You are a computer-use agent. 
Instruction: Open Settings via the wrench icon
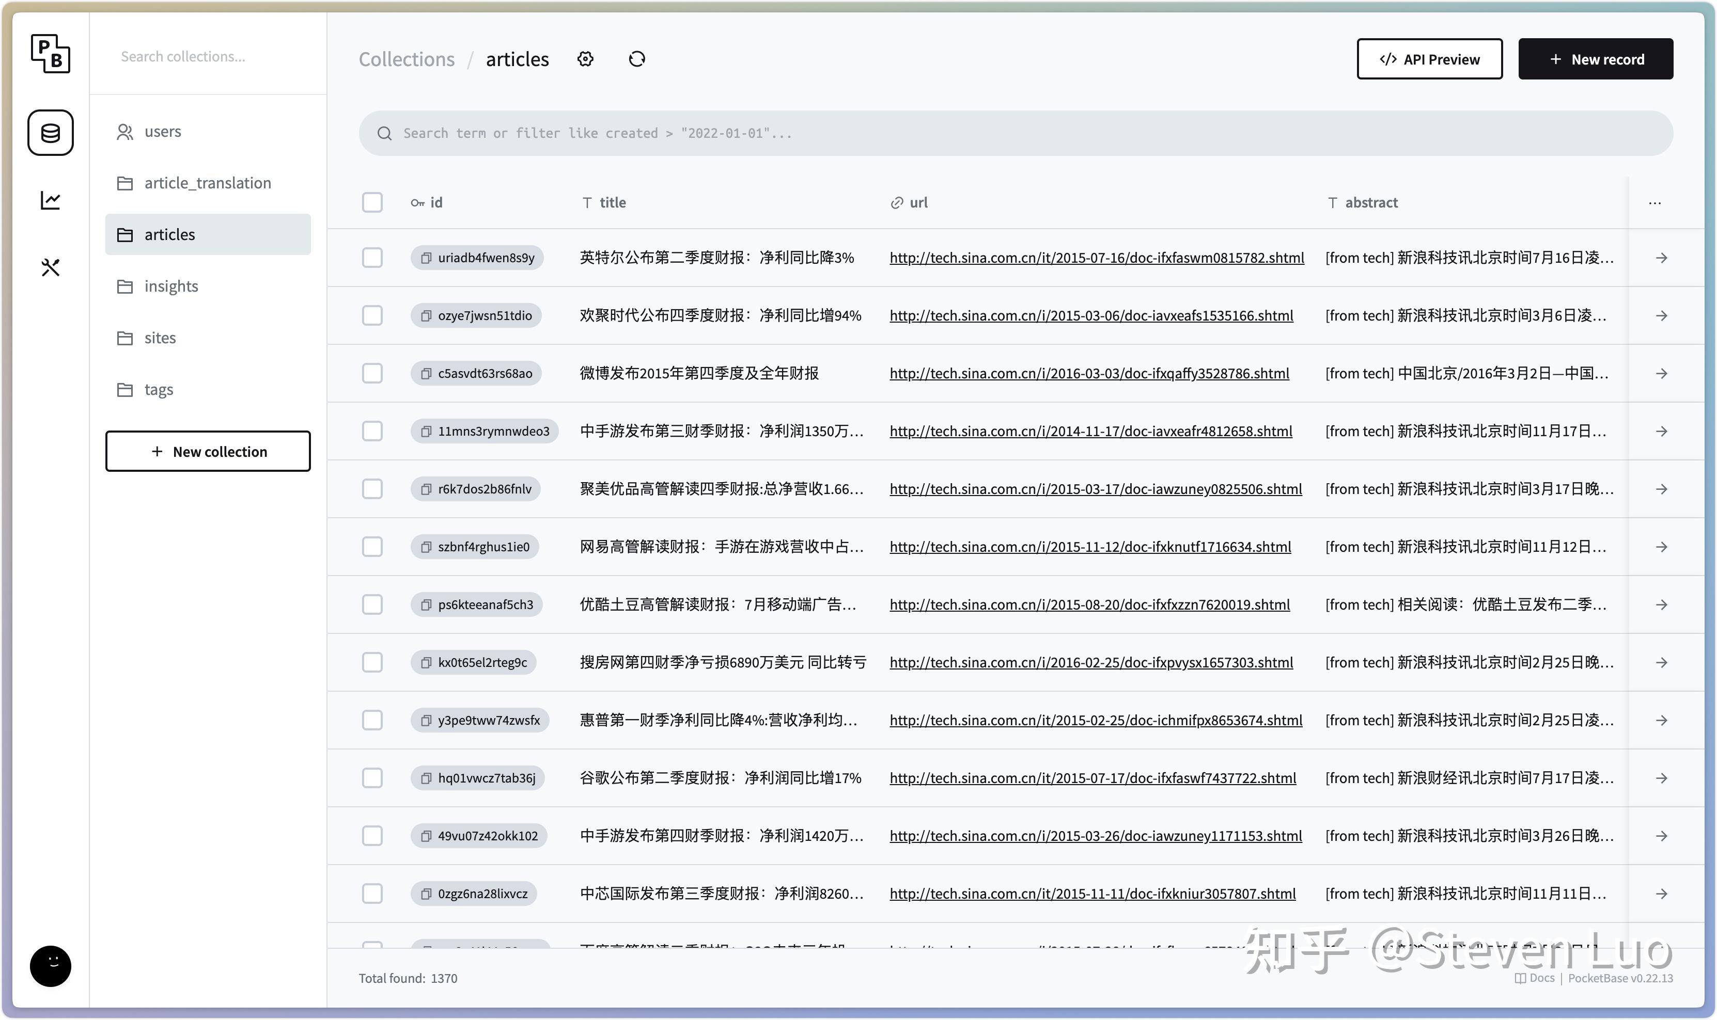[50, 267]
